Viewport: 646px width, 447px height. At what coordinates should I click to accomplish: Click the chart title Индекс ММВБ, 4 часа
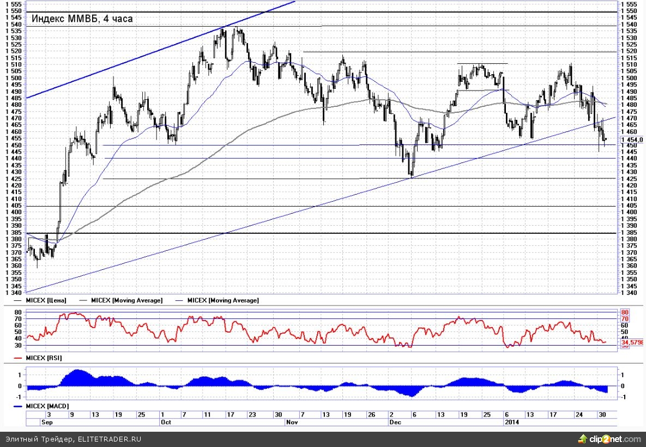coord(82,19)
